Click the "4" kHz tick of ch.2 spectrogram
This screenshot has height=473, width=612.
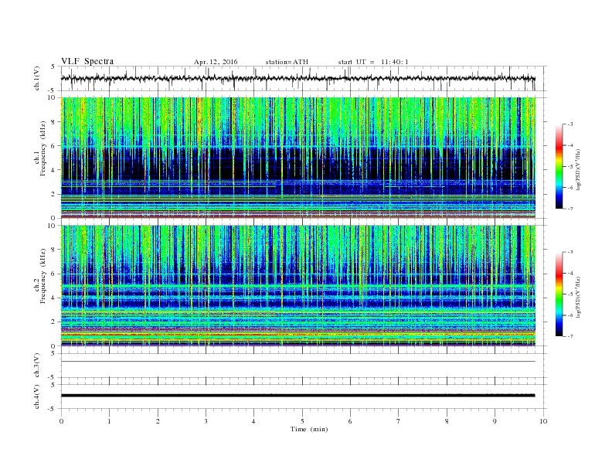tap(54, 298)
